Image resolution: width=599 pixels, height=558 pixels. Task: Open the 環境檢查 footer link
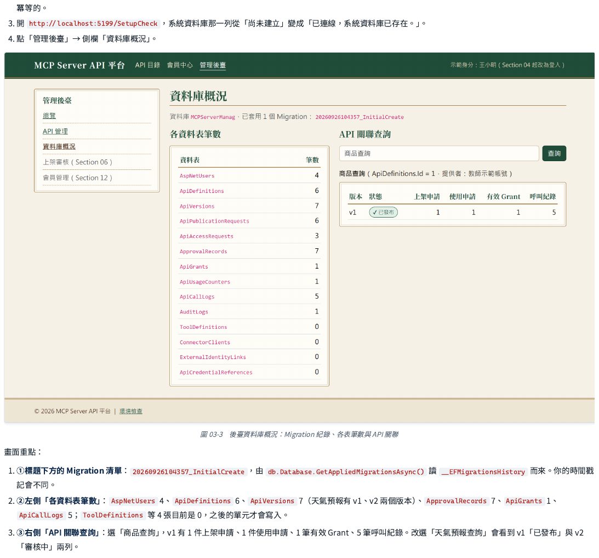coord(130,411)
